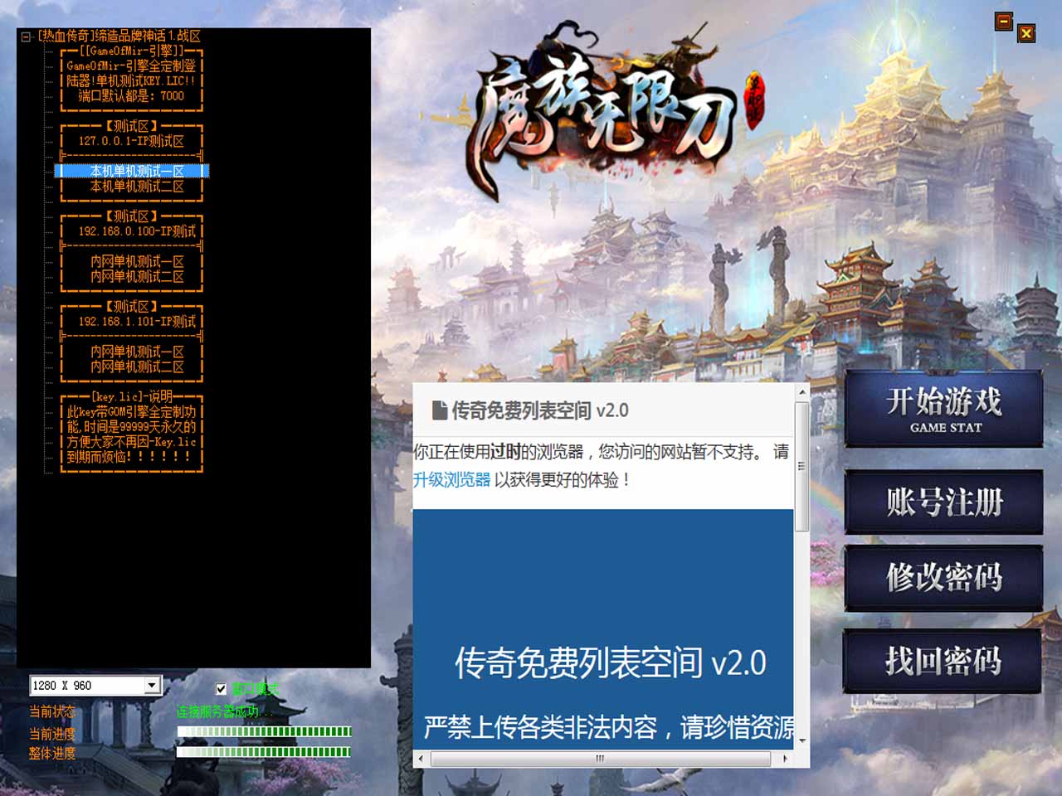The height and width of the screenshot is (796, 1062).
Task: Select 内网单机测试二区 under 192.168.0.100
Action: tap(137, 276)
